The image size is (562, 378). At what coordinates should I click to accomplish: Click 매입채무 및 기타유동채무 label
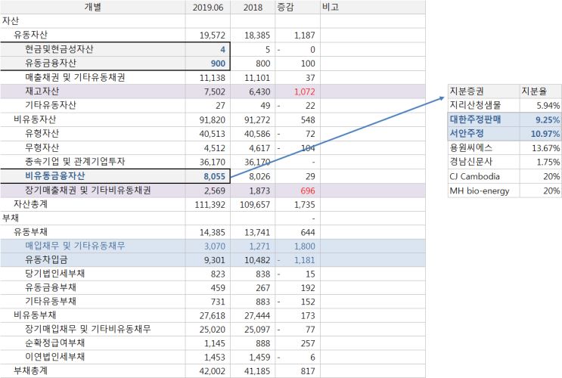75,246
